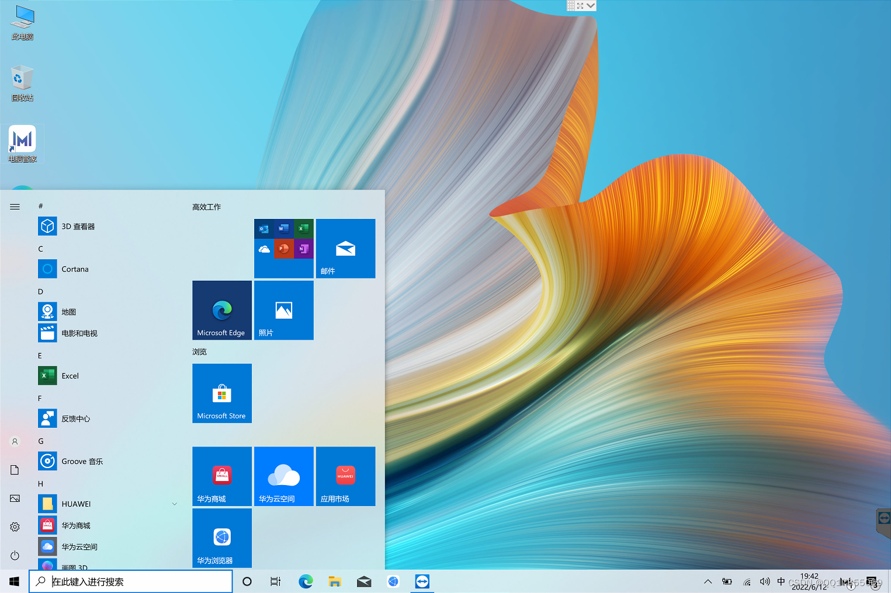This screenshot has height=593, width=891.
Task: Open the 华为商城 tile
Action: click(222, 476)
